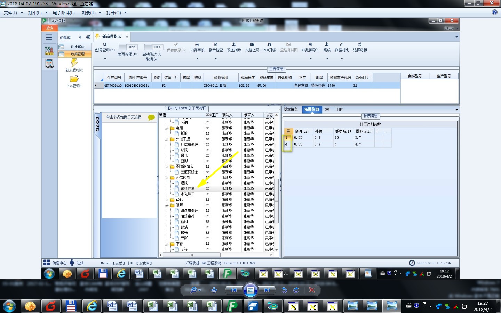The height and width of the screenshot is (313, 501).
Task: Go to the next photo
Action: tap(267, 290)
